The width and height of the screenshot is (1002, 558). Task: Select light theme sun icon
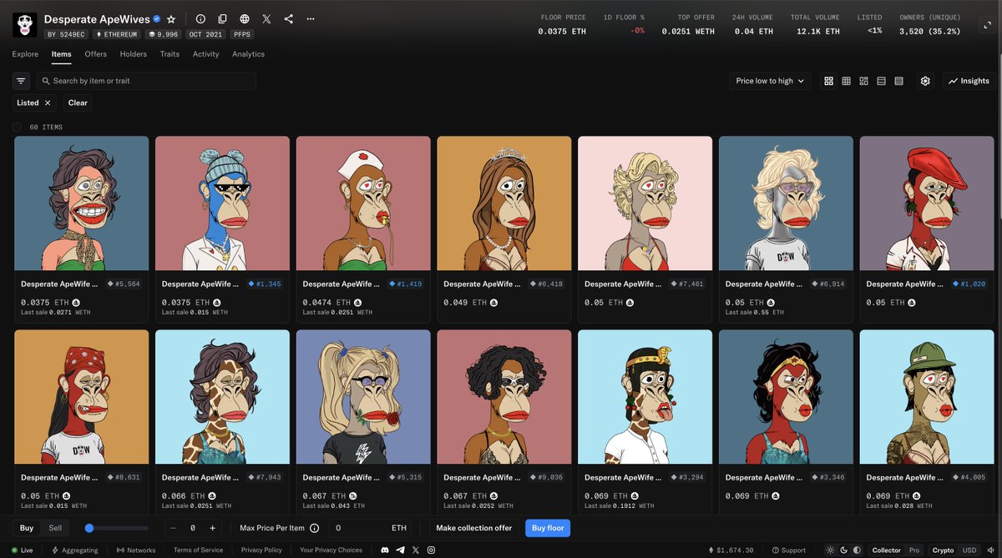pyautogui.click(x=829, y=550)
